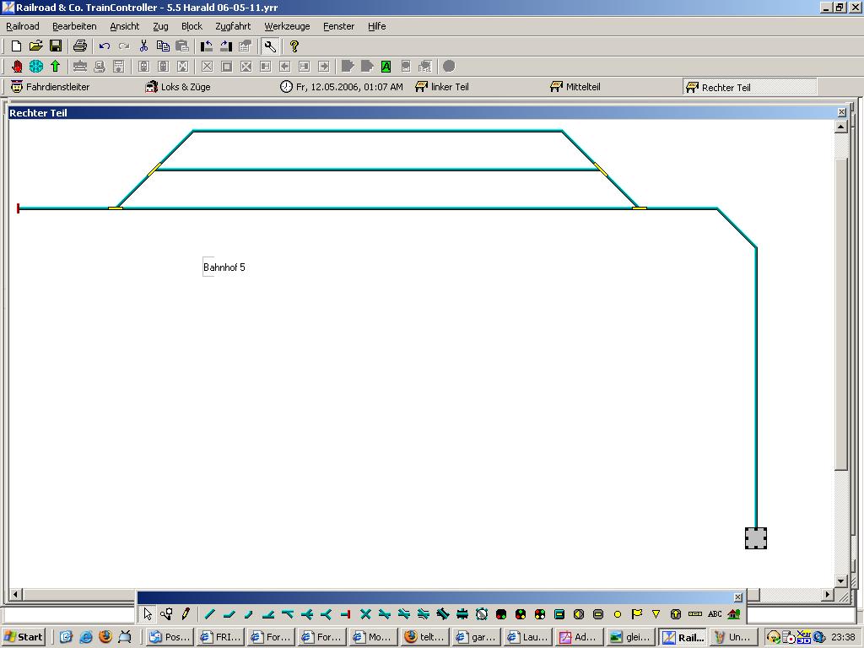Expand the Block menu
Image resolution: width=864 pixels, height=648 pixels.
click(192, 26)
